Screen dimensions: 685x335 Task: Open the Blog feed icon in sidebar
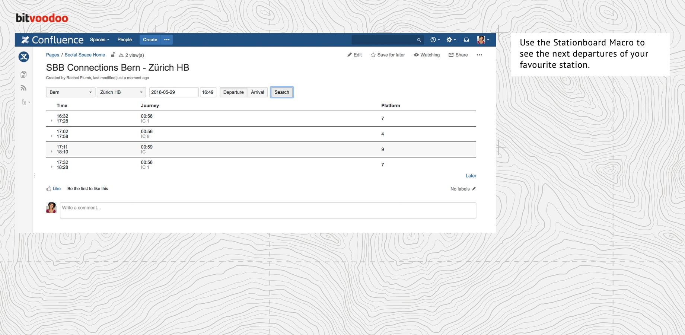(x=23, y=88)
